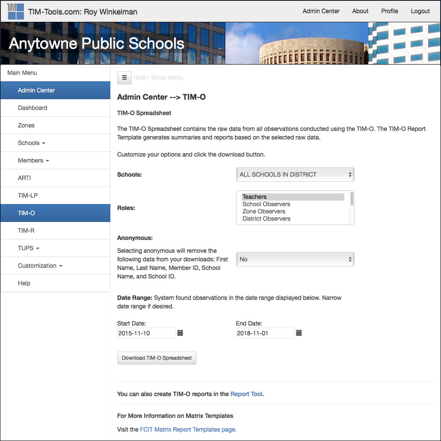Open TIM-R in the sidebar
Screen dimensions: 441x441
point(56,231)
